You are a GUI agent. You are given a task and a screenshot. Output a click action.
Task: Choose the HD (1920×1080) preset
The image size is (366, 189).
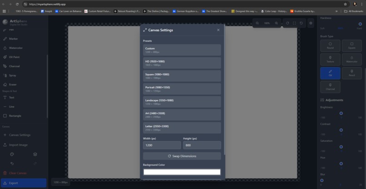[x=182, y=63]
